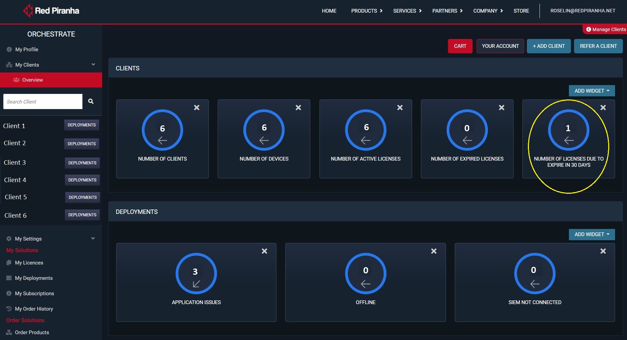Click the Active Licenses circle arrow
The image size is (627, 340).
(366, 140)
